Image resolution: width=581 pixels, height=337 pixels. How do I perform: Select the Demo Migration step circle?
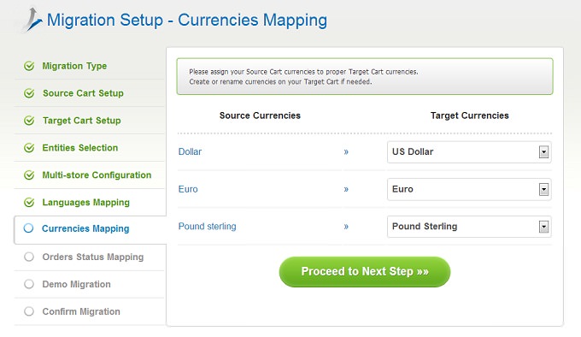(29, 284)
